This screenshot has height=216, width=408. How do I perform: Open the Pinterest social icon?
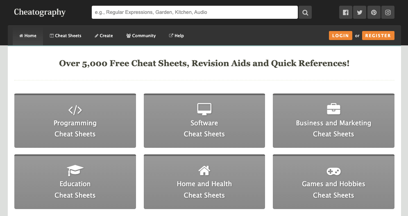tap(374, 12)
